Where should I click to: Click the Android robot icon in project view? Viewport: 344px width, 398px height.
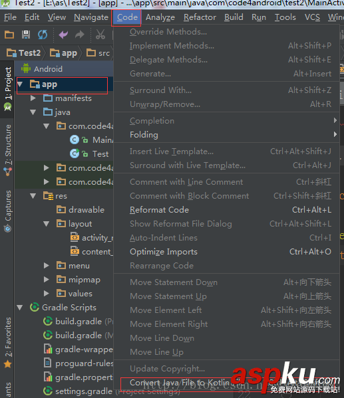point(26,68)
